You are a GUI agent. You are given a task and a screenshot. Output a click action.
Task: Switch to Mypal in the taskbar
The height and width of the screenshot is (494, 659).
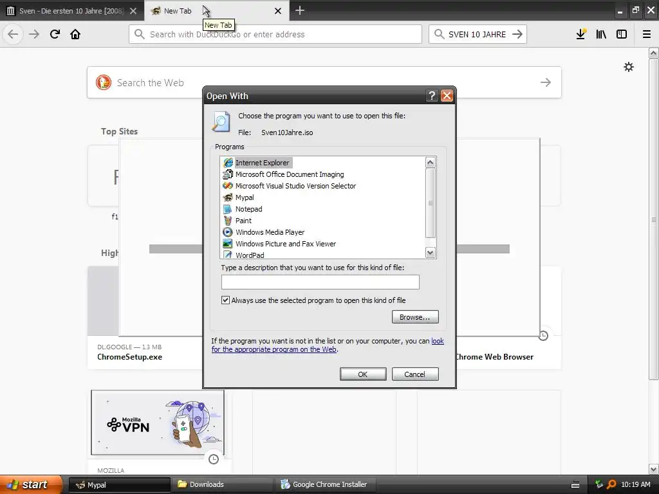119,485
